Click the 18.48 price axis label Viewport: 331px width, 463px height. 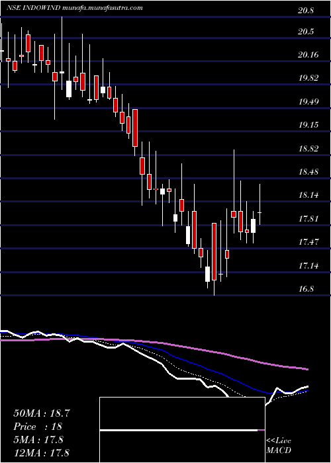click(308, 172)
